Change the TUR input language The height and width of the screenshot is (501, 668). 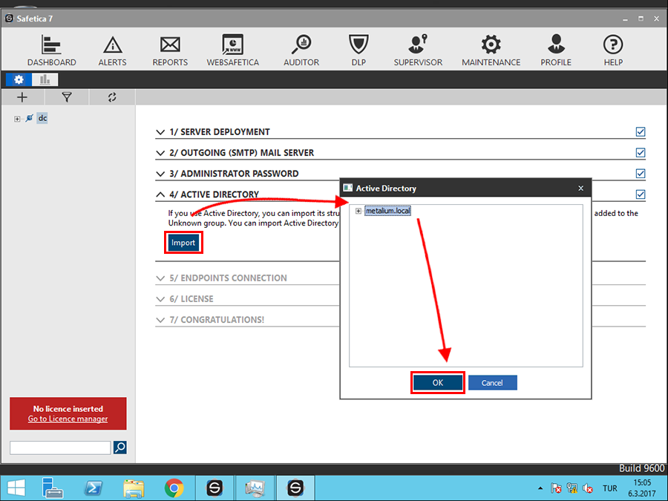[609, 488]
